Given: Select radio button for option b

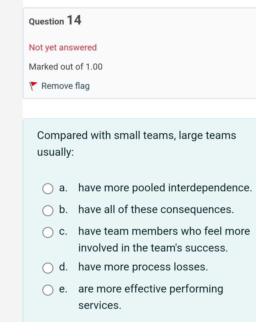Looking at the screenshot, I should click(x=48, y=211).
